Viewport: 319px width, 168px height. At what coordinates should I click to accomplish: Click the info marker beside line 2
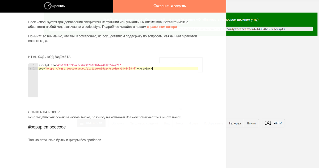31,68
